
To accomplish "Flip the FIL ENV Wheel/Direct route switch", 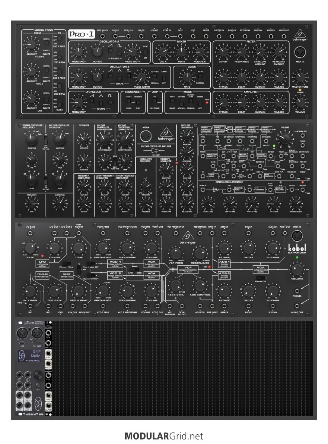I will [46, 44].
